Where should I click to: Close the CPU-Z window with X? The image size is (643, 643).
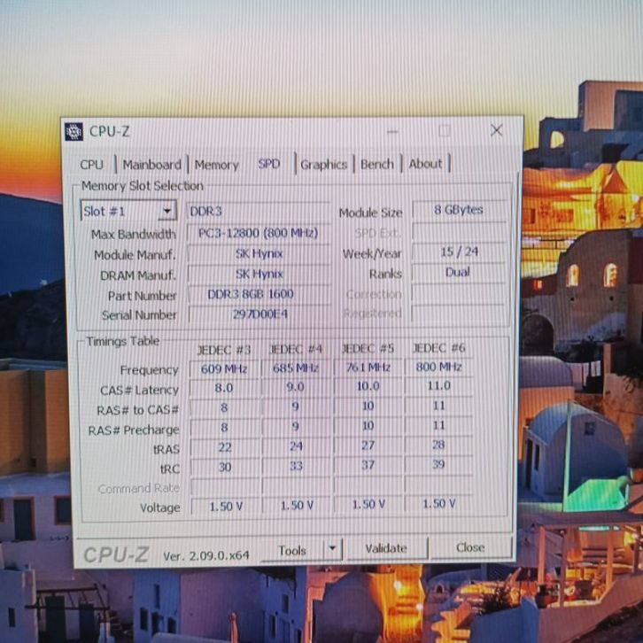pos(497,130)
